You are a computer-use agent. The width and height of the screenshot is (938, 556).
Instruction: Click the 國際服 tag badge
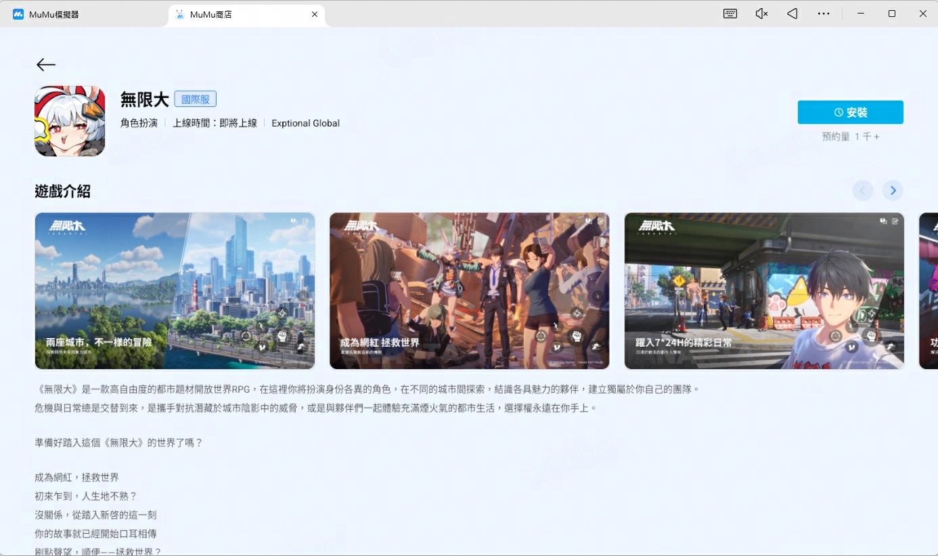(x=195, y=99)
